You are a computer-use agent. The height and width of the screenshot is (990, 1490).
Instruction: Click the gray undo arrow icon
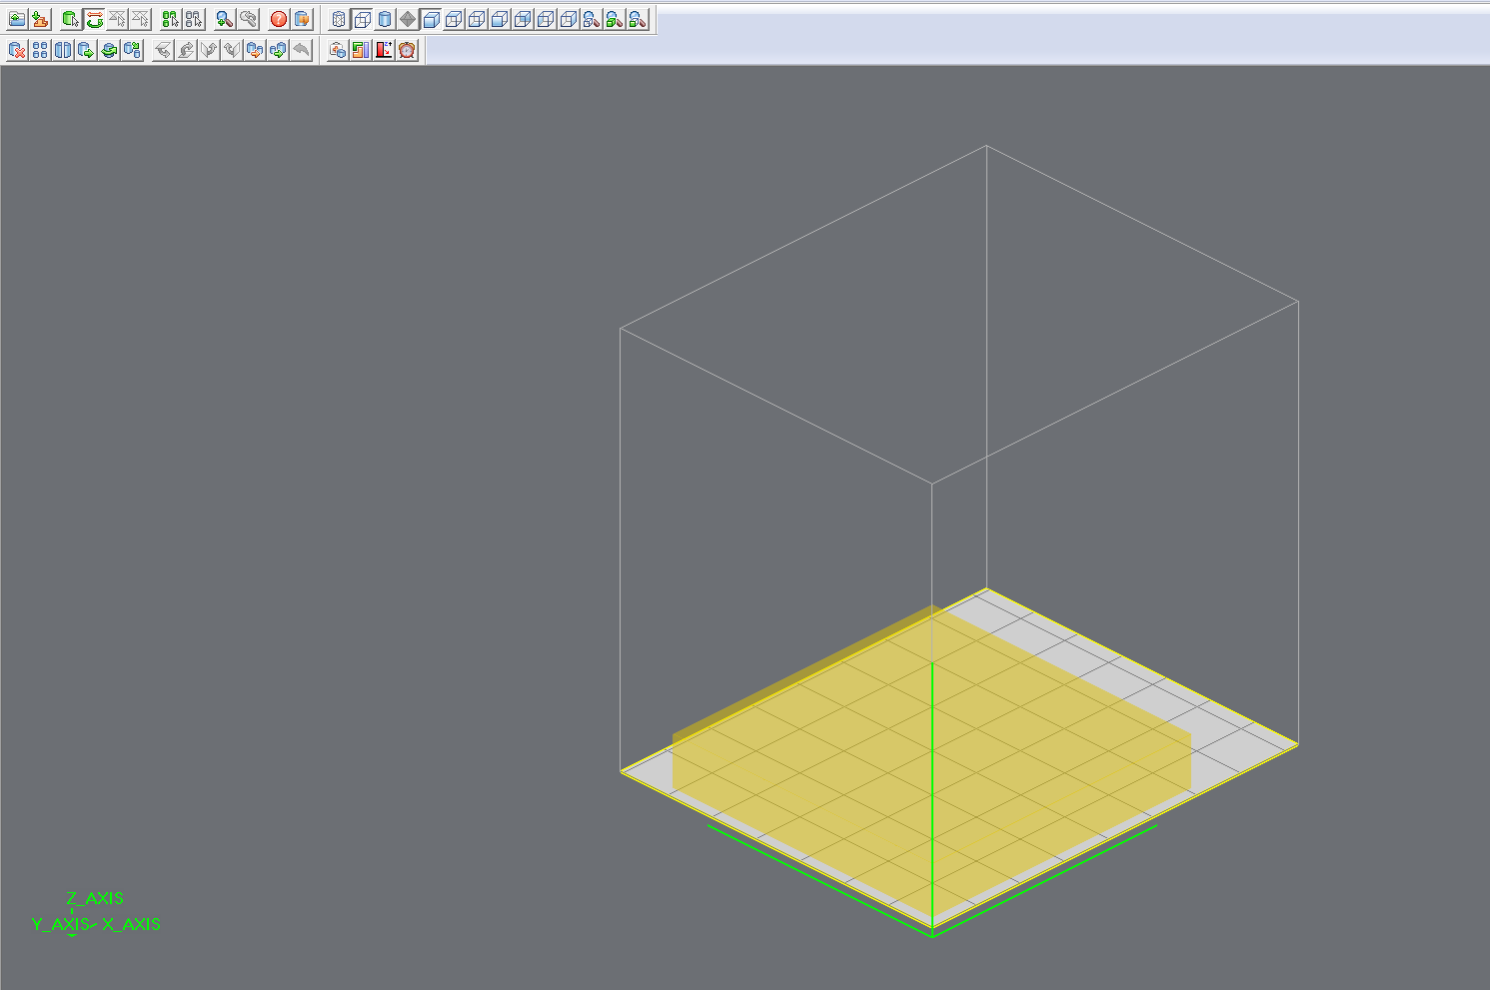coord(302,51)
